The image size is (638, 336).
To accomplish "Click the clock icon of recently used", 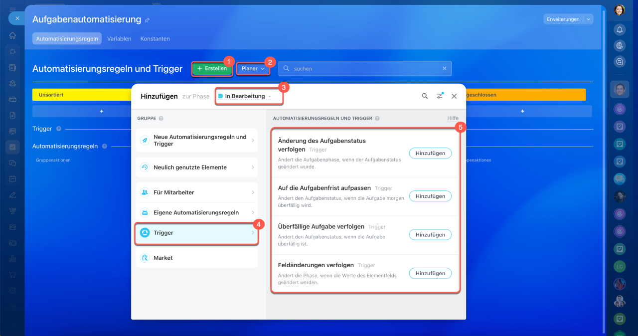I will (x=145, y=168).
